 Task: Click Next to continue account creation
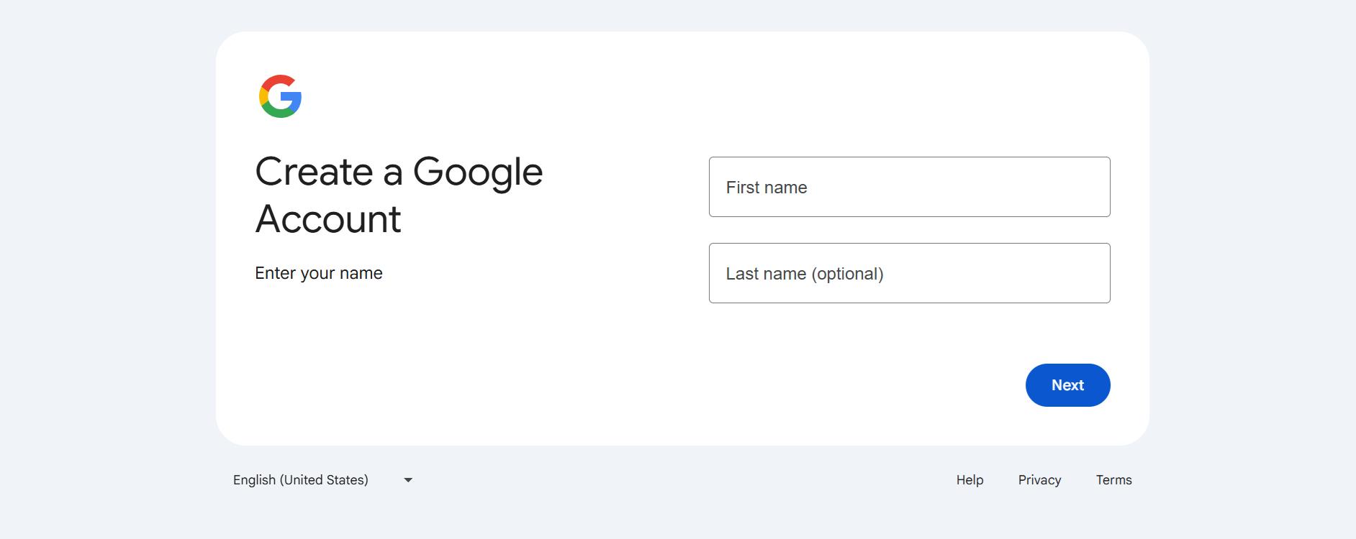coord(1067,385)
